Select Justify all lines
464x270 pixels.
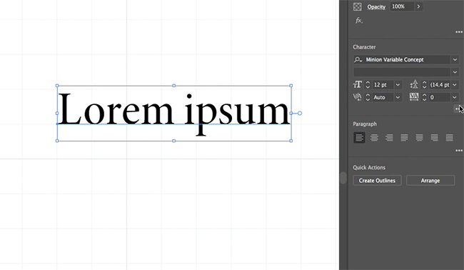450,138
